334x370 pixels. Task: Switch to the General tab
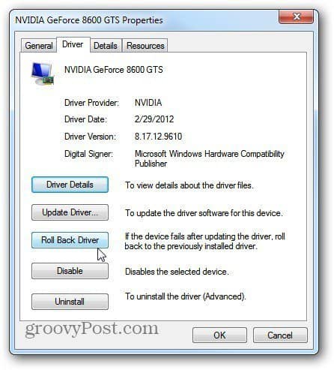tap(39, 46)
